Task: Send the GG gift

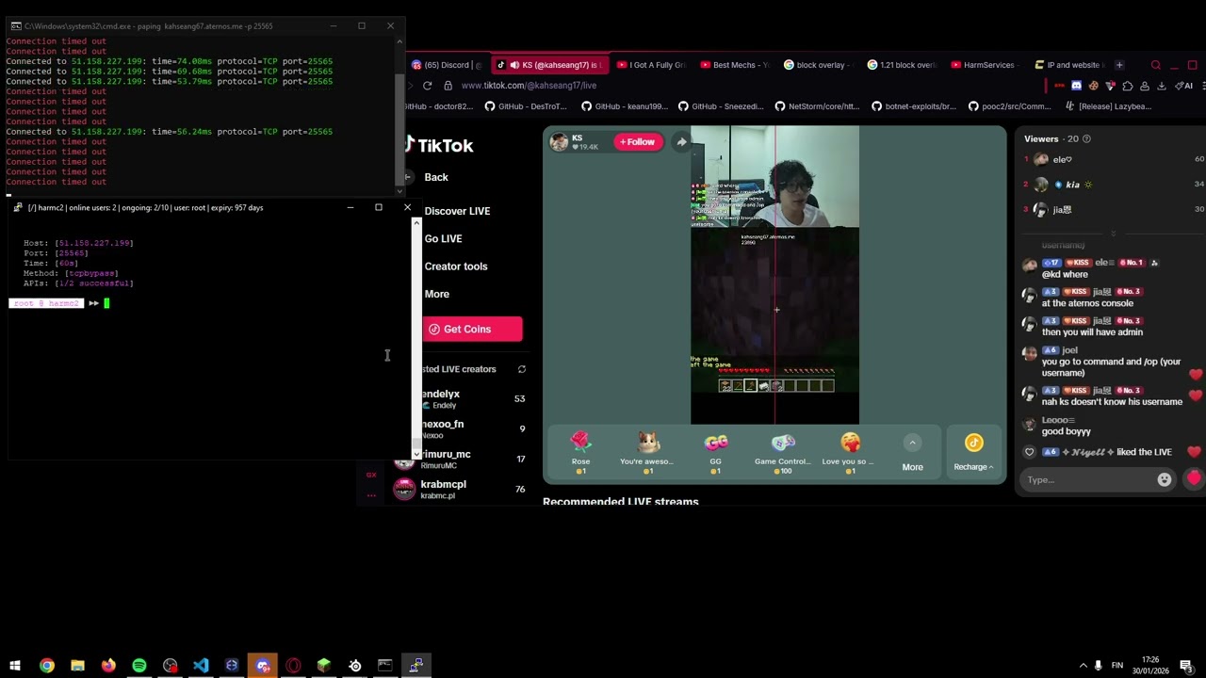Action: click(x=715, y=452)
